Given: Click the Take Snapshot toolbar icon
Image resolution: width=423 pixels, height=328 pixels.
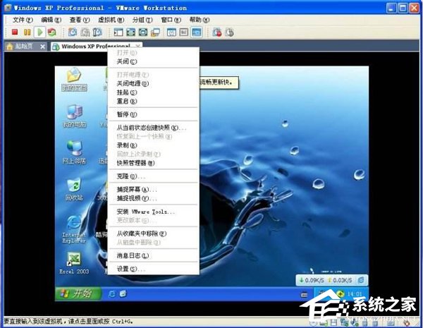Looking at the screenshot, I should click(x=73, y=32).
